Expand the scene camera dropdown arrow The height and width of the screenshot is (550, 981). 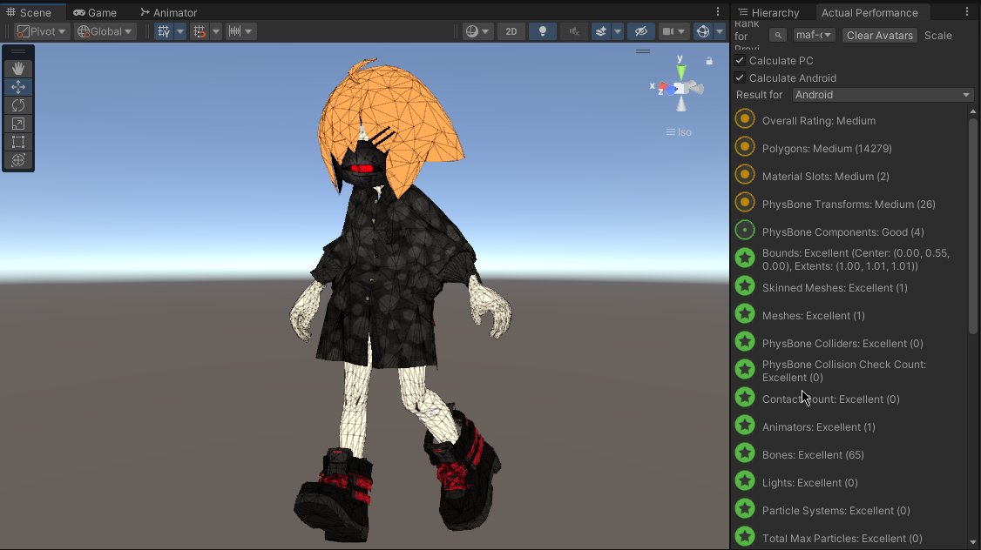point(682,31)
